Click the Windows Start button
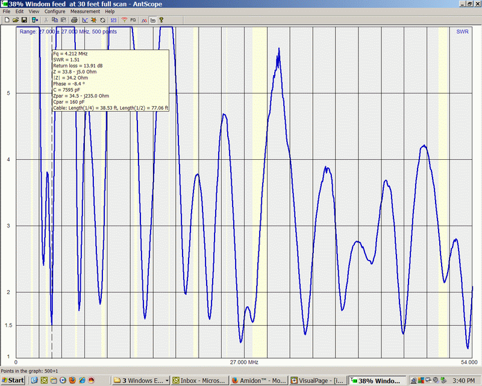482x386 pixels. click(x=13, y=381)
